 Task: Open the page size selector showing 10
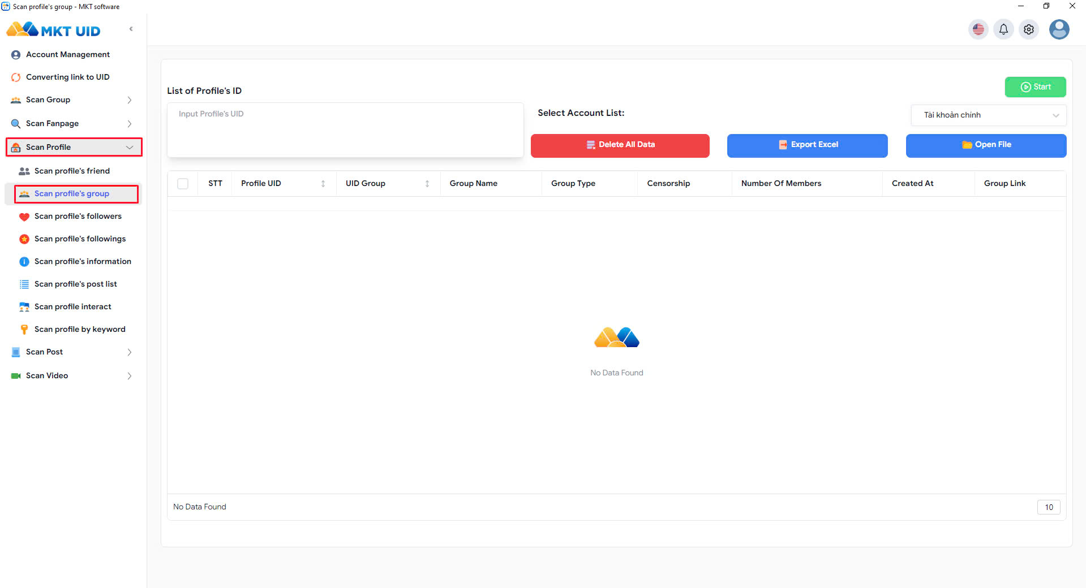click(x=1049, y=507)
